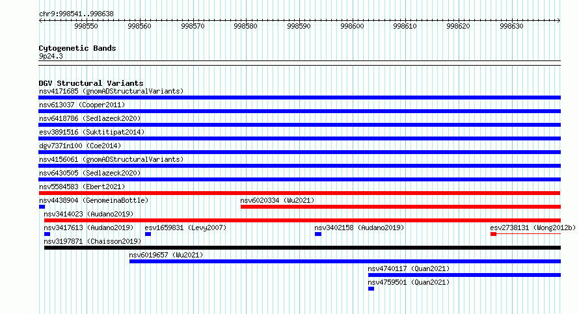Select nsv4759501 (Quan2021) label
The width and height of the screenshot is (579, 314).
(409, 282)
